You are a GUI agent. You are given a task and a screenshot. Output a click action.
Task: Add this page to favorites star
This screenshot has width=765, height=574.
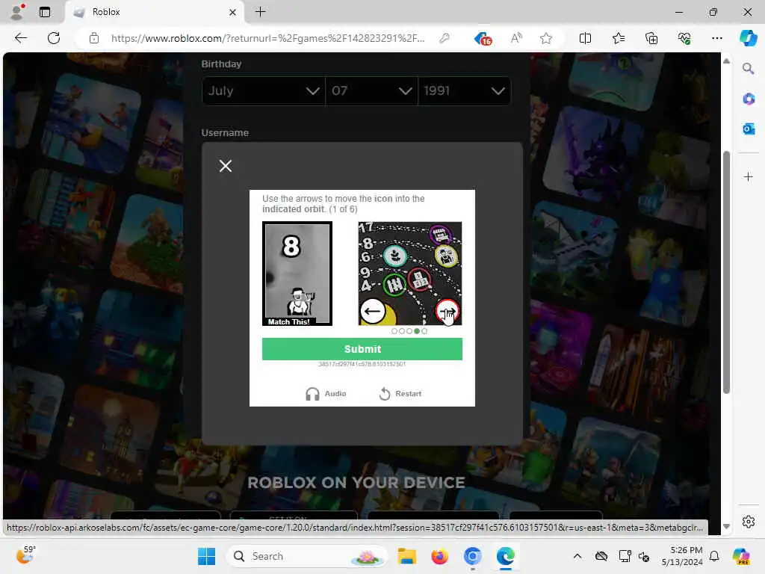tap(546, 38)
